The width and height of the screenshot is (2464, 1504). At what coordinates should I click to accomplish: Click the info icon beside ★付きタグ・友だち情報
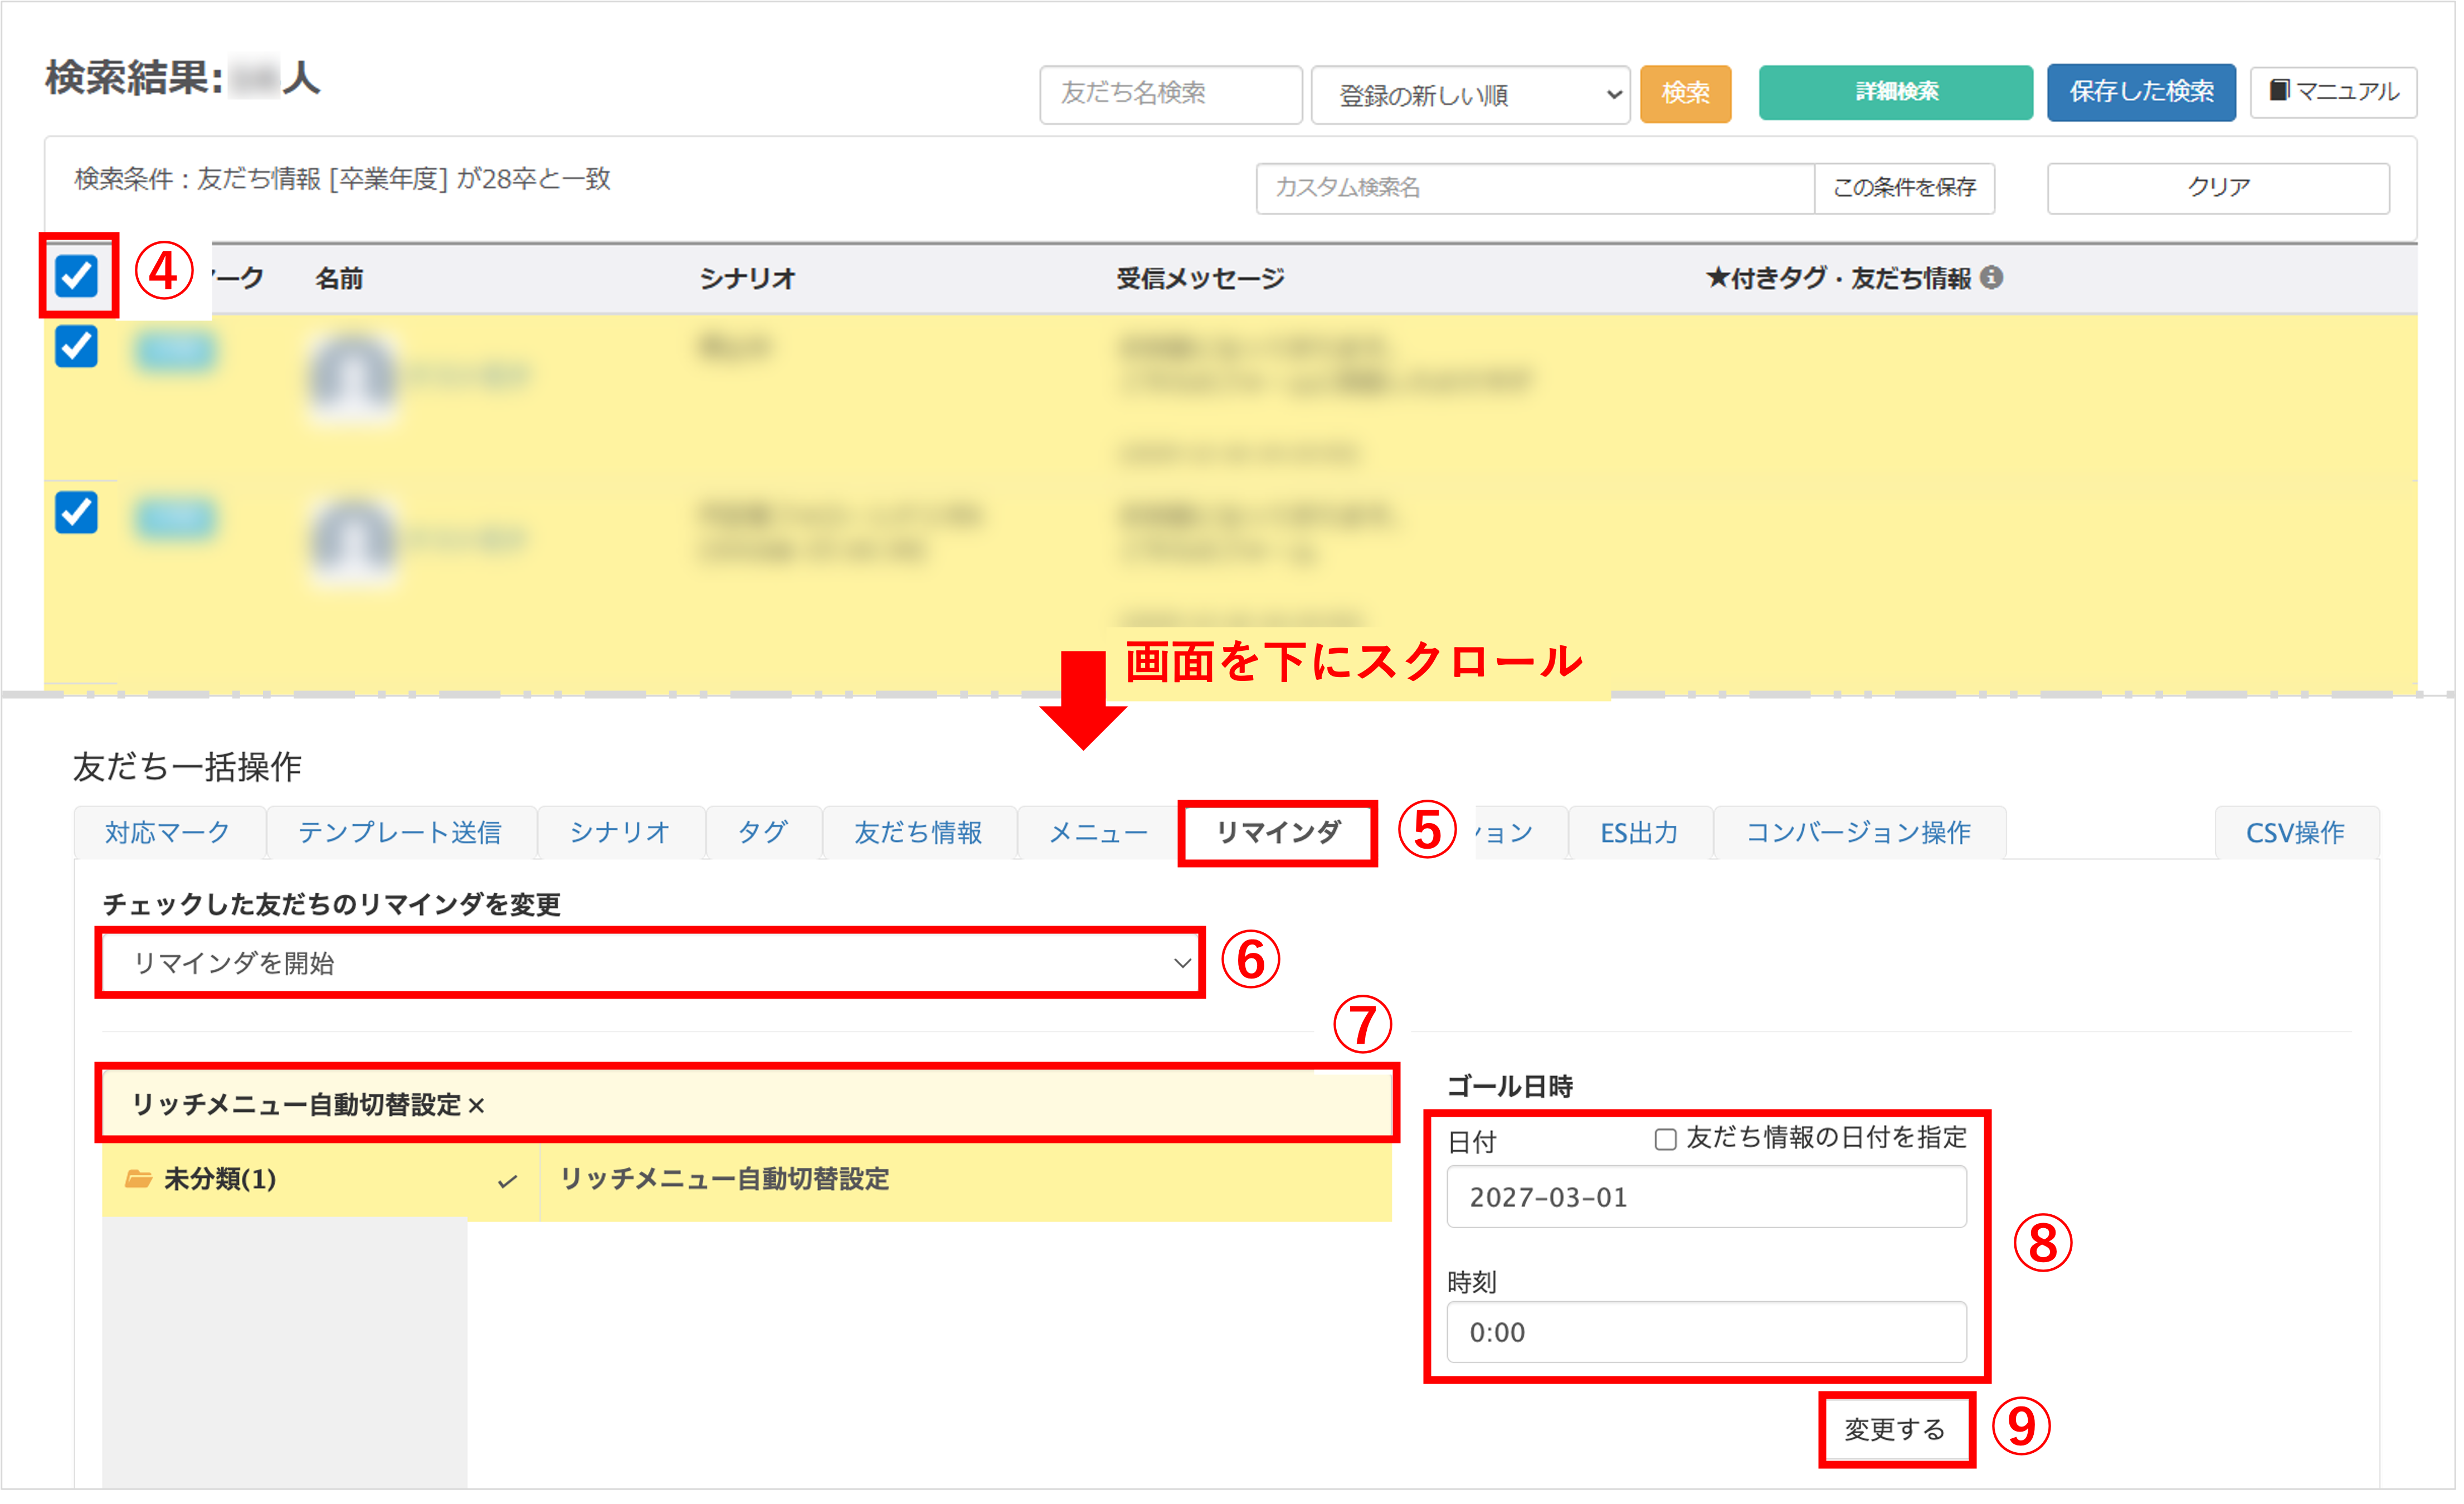coord(1991,277)
